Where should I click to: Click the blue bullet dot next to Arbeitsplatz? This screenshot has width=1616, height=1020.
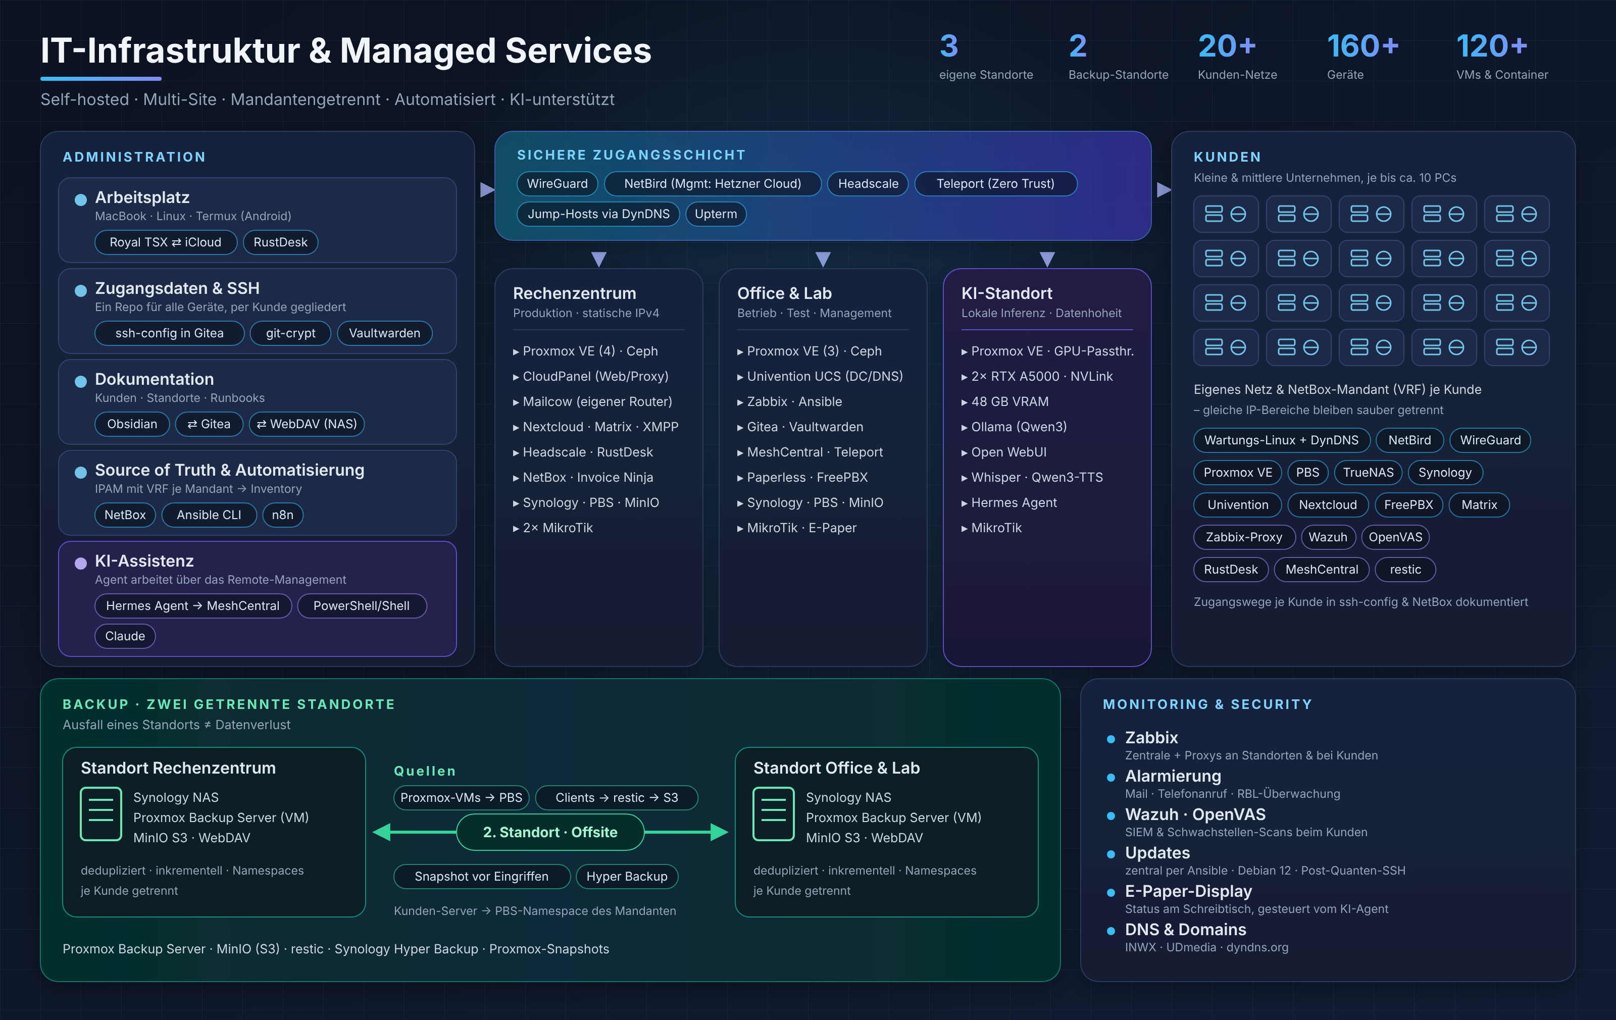[x=80, y=199]
